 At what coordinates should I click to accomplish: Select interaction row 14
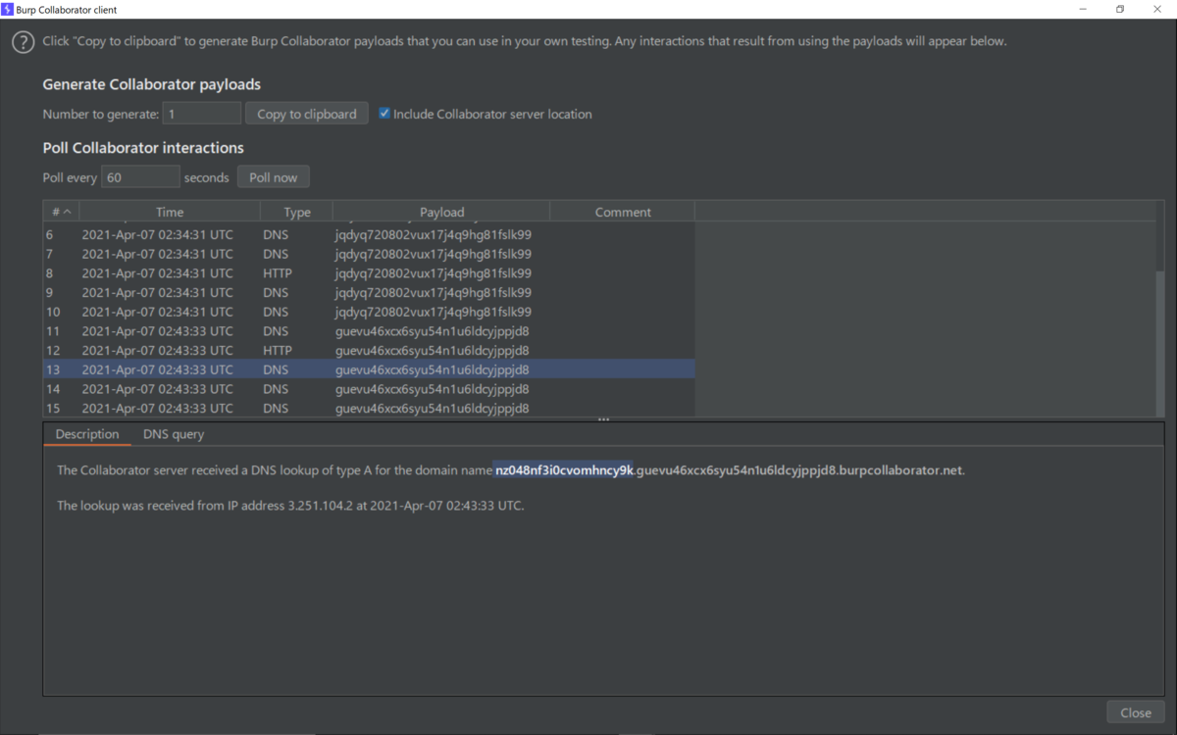[x=369, y=389]
